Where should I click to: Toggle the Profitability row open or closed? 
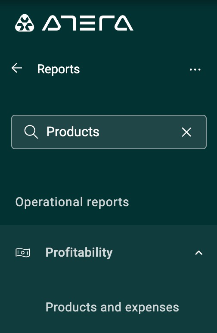108,253
